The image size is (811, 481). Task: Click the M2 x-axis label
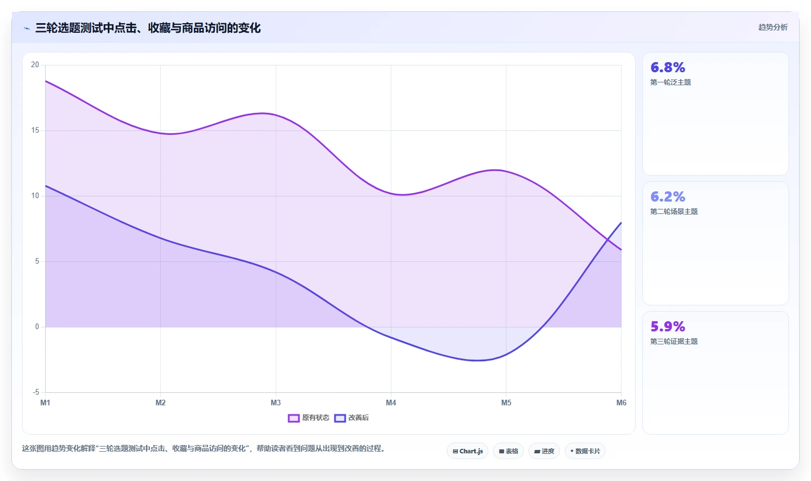pyautogui.click(x=161, y=403)
